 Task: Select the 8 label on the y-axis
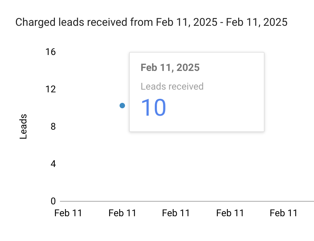53,127
